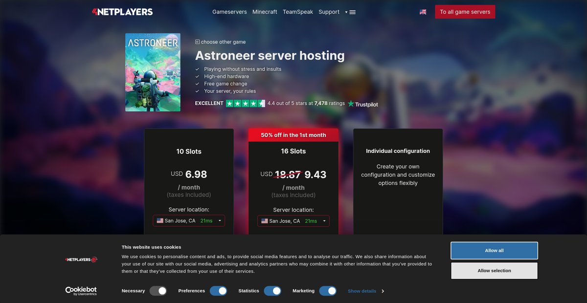Select the 16 Slots plan heading
Image resolution: width=587 pixels, height=303 pixels.
[x=293, y=151]
